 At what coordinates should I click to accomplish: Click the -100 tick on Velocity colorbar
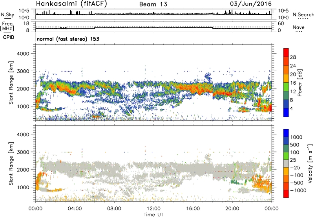point(297,175)
